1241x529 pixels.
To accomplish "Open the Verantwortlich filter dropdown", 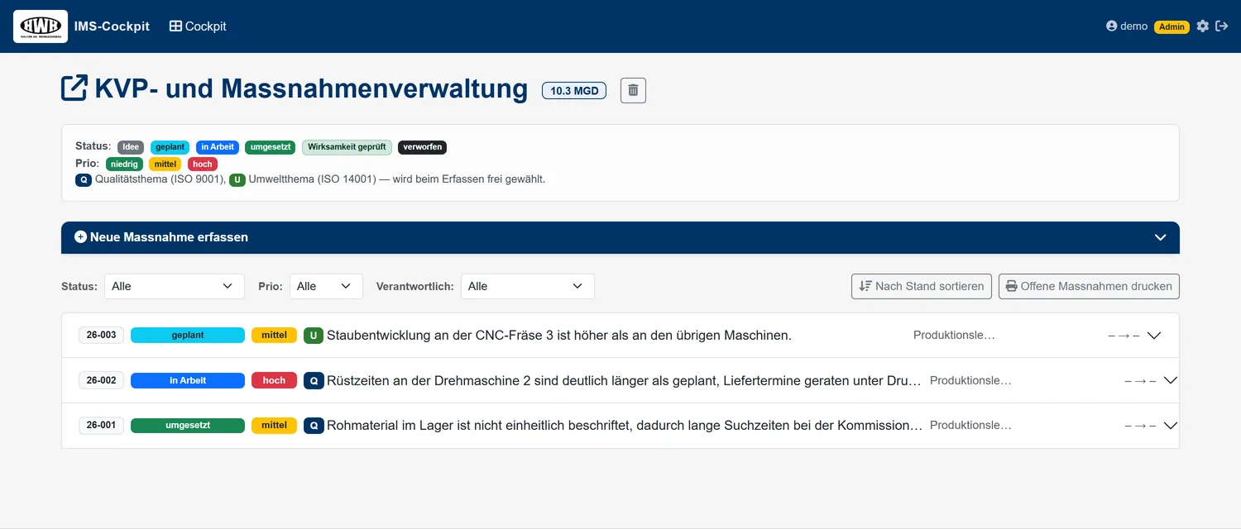I will [x=528, y=286].
